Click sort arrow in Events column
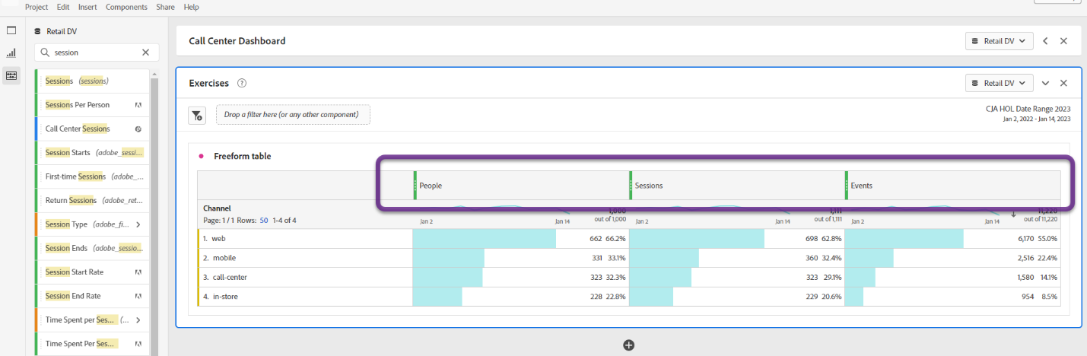The height and width of the screenshot is (356, 1087). [1013, 215]
